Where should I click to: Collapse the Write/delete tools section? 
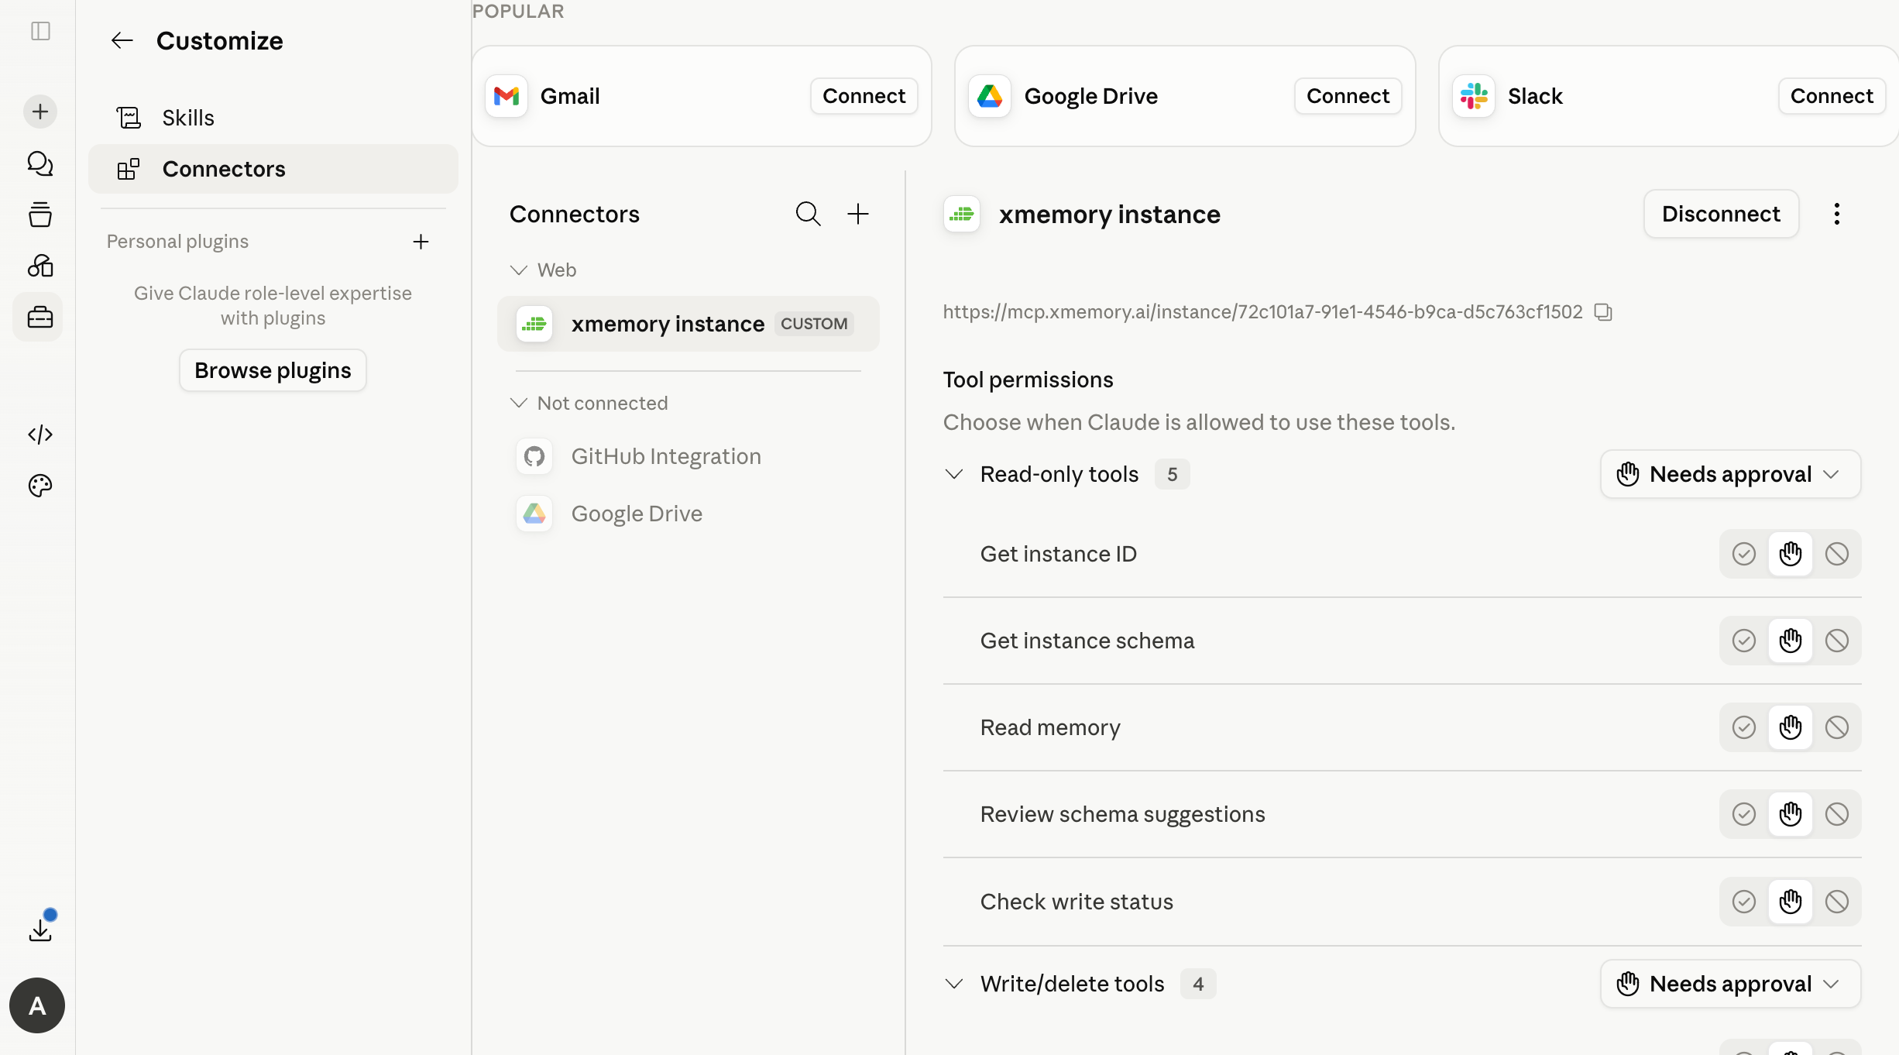[954, 984]
